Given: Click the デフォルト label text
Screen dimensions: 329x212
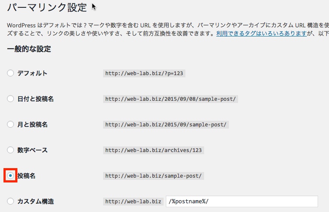Looking at the screenshot, I should pyautogui.click(x=32, y=73).
